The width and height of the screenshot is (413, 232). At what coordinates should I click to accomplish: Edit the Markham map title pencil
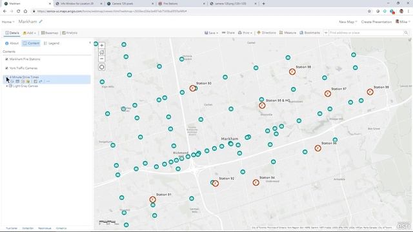point(41,21)
